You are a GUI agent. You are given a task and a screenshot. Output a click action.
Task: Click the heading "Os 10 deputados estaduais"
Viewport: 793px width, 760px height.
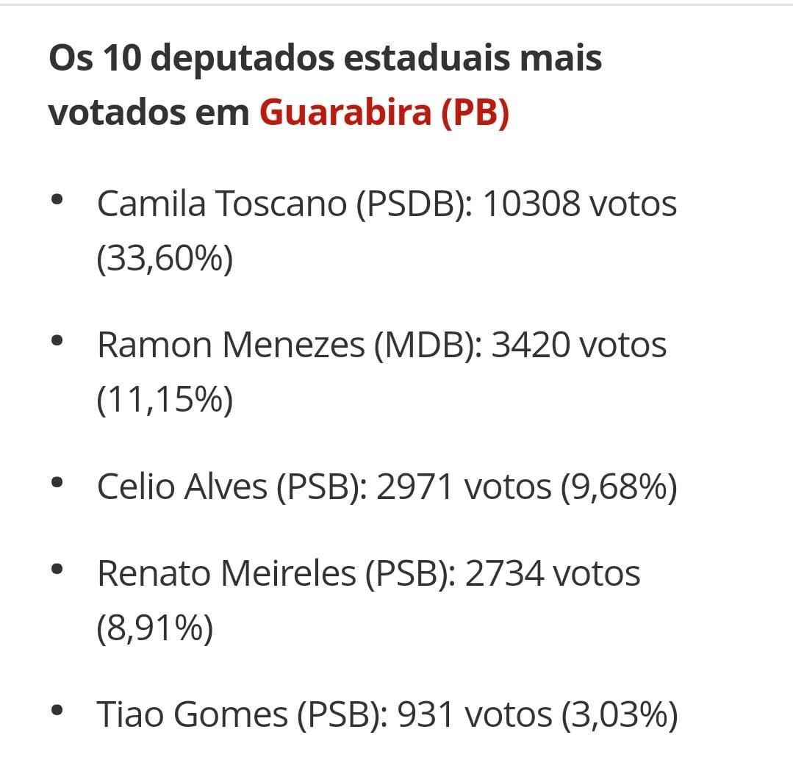pos(325,58)
